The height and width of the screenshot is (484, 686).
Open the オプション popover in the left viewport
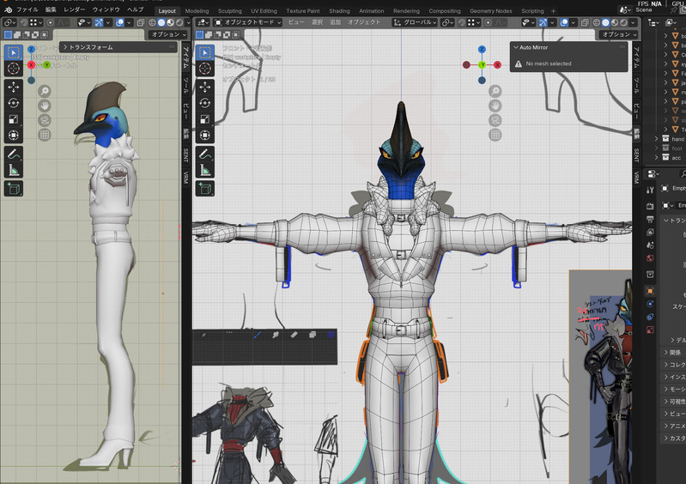(x=166, y=34)
